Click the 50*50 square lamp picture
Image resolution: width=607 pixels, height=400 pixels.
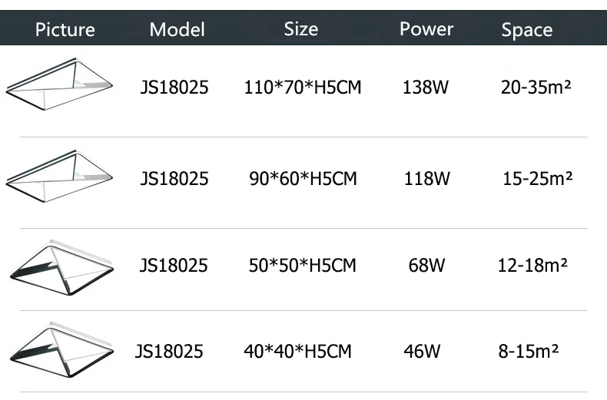pos(61,265)
